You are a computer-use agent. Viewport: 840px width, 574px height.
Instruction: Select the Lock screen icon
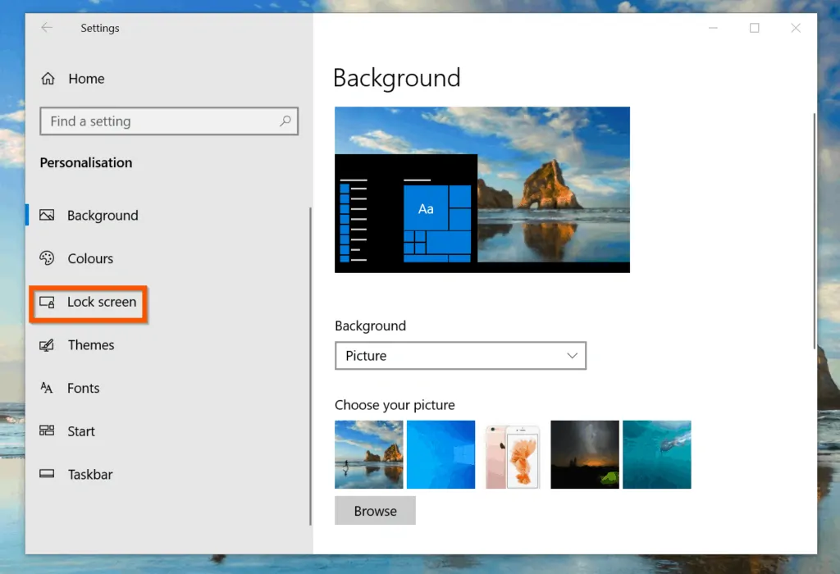click(x=48, y=302)
